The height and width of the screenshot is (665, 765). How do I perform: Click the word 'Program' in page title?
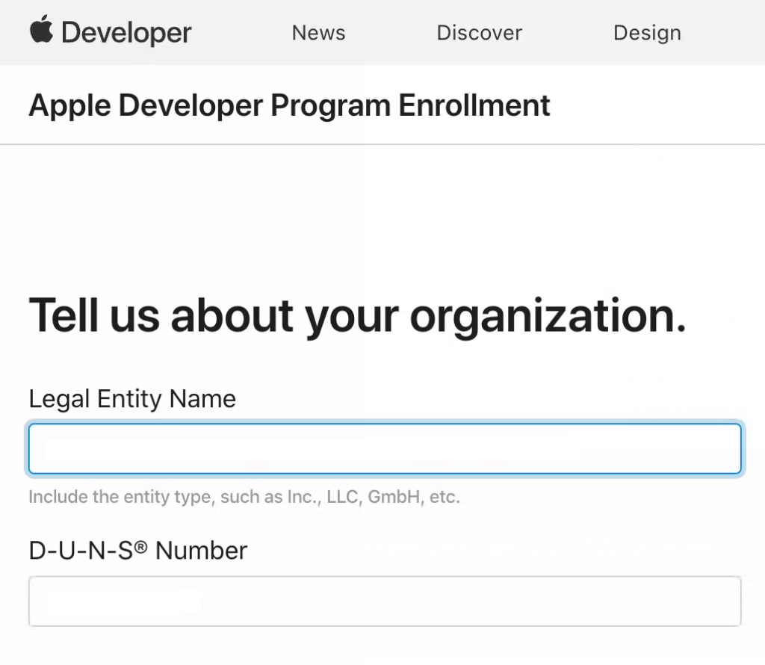(x=329, y=105)
